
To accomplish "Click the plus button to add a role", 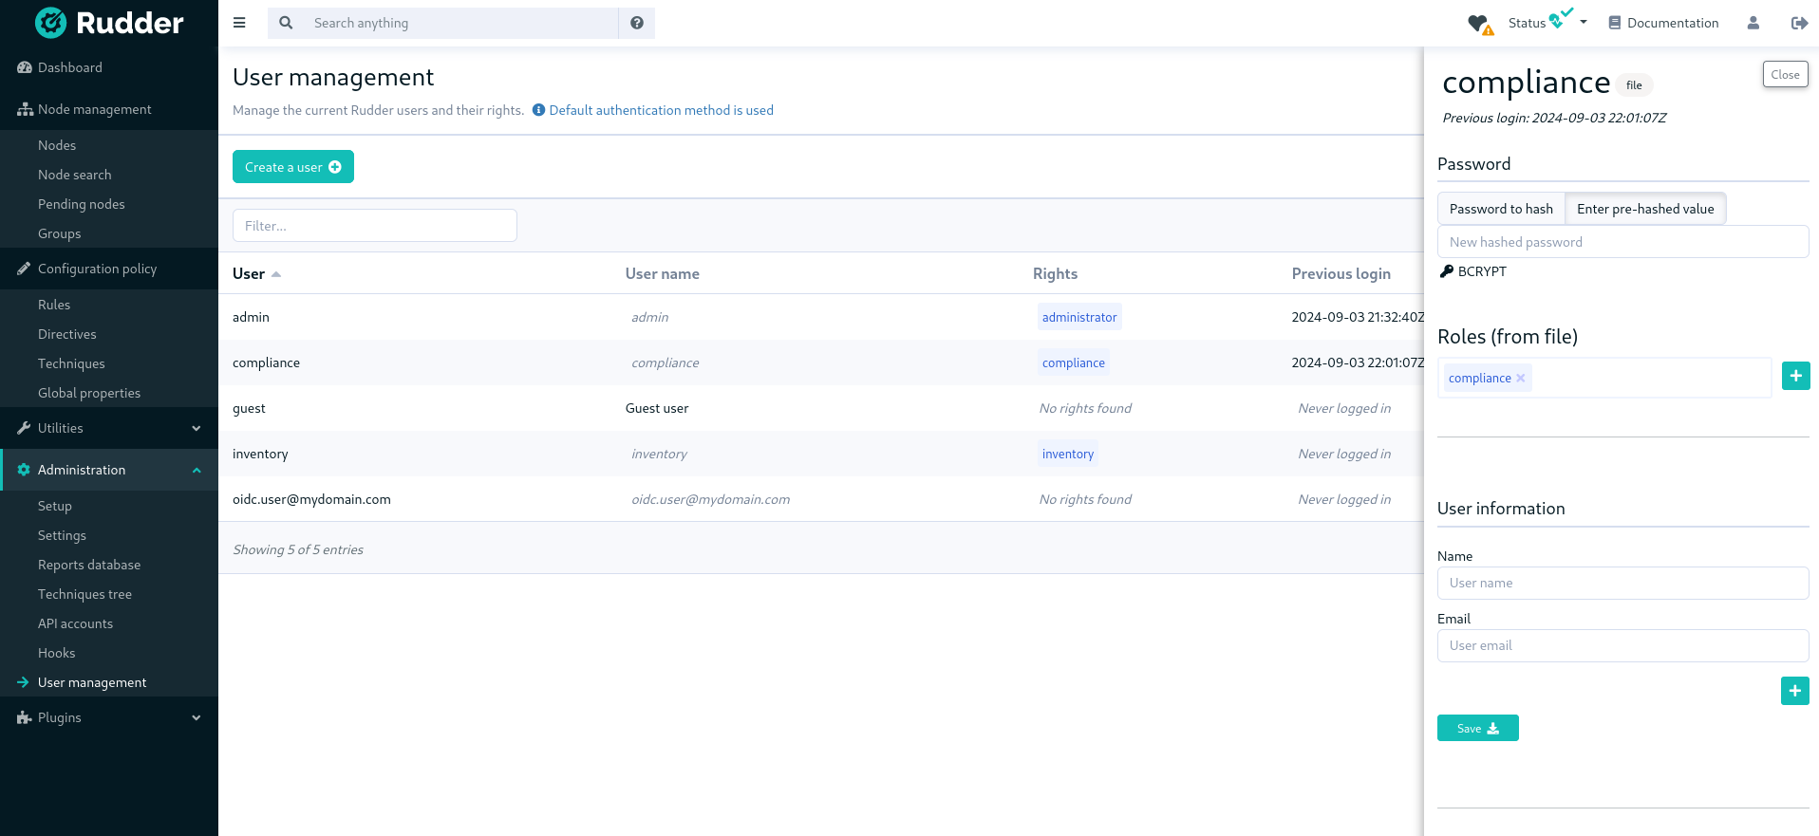I will click(x=1795, y=376).
